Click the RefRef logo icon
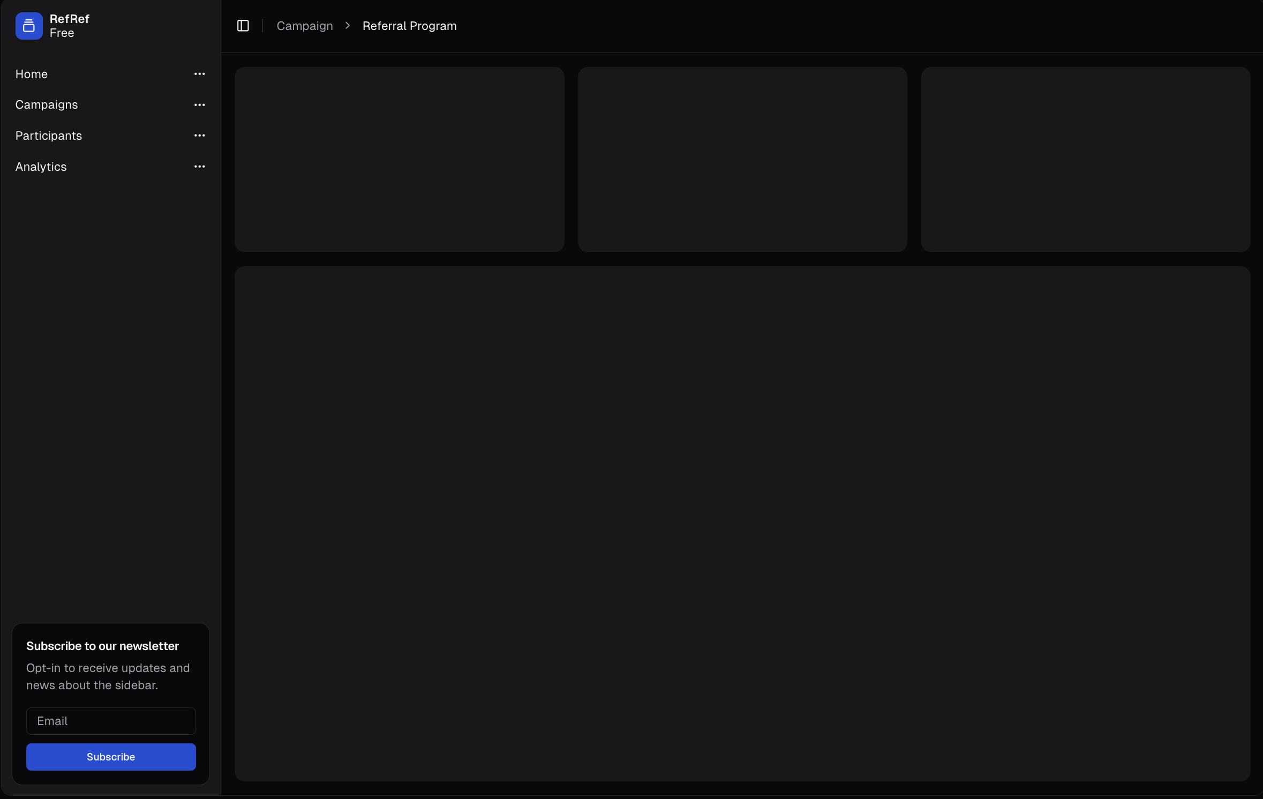The width and height of the screenshot is (1263, 799). (29, 26)
